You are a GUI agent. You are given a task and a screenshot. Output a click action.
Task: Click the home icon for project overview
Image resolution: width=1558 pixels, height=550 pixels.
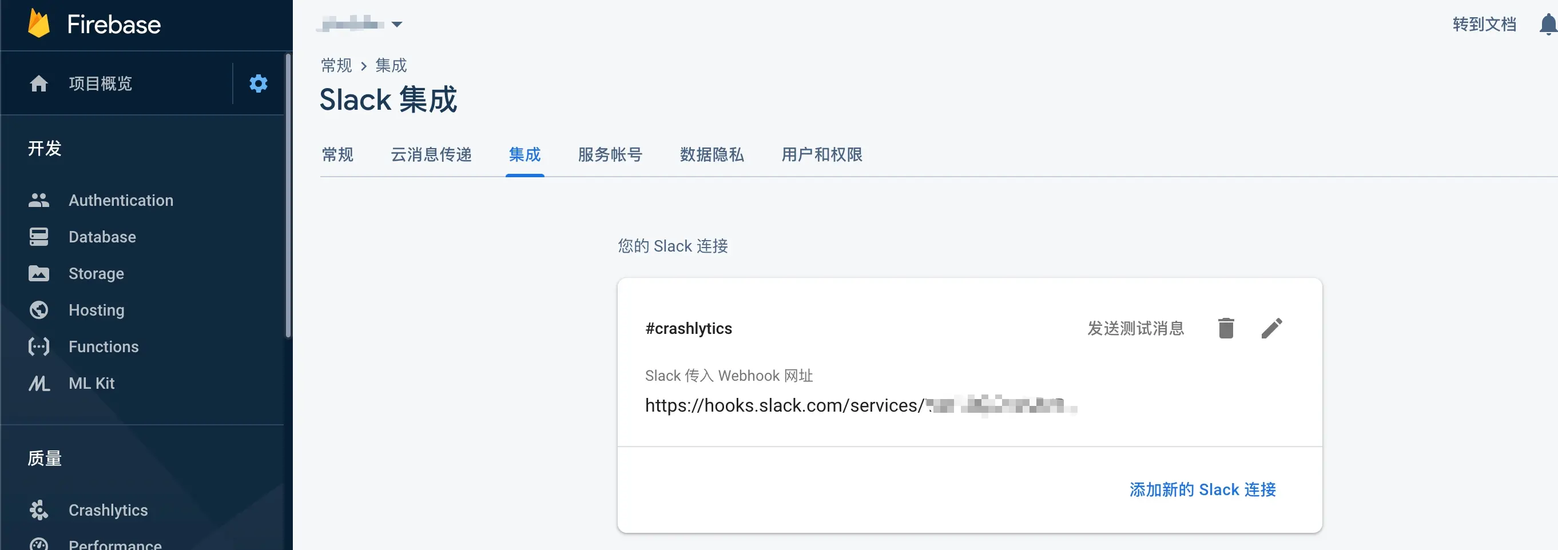click(39, 83)
